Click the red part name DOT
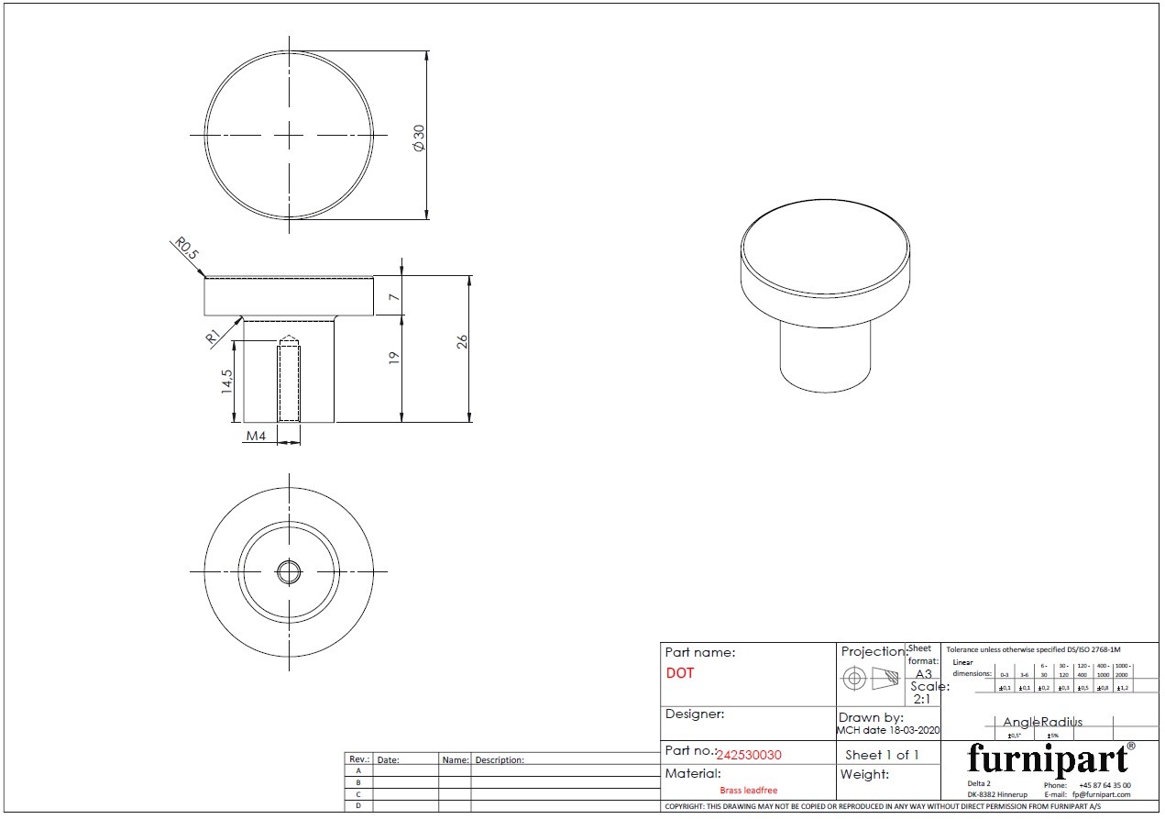The width and height of the screenshot is (1165, 819). [680, 673]
